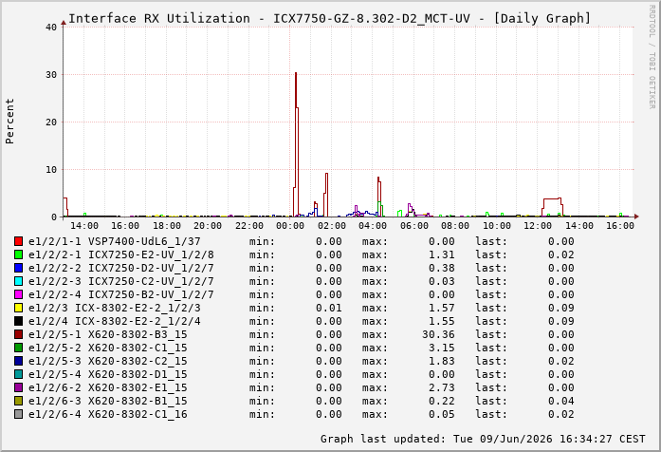The width and height of the screenshot is (661, 452).
Task: Click the black swatch for ICX-8302-E2-2_1/2/4
Action: [18, 321]
